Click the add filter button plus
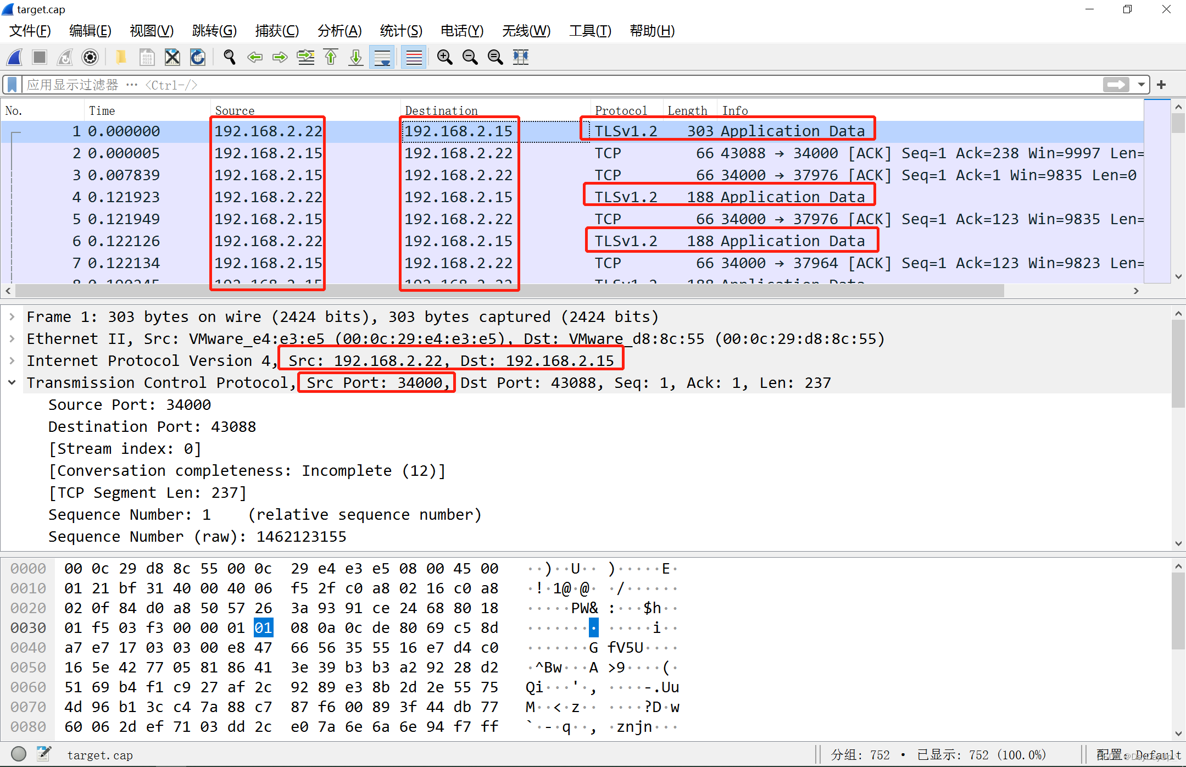The width and height of the screenshot is (1186, 767). (x=1161, y=85)
